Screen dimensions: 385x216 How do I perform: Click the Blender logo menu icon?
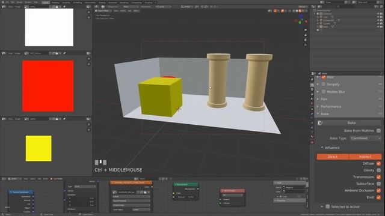2,2
